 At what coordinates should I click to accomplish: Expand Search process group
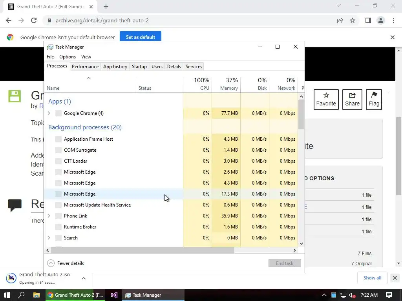pyautogui.click(x=49, y=238)
